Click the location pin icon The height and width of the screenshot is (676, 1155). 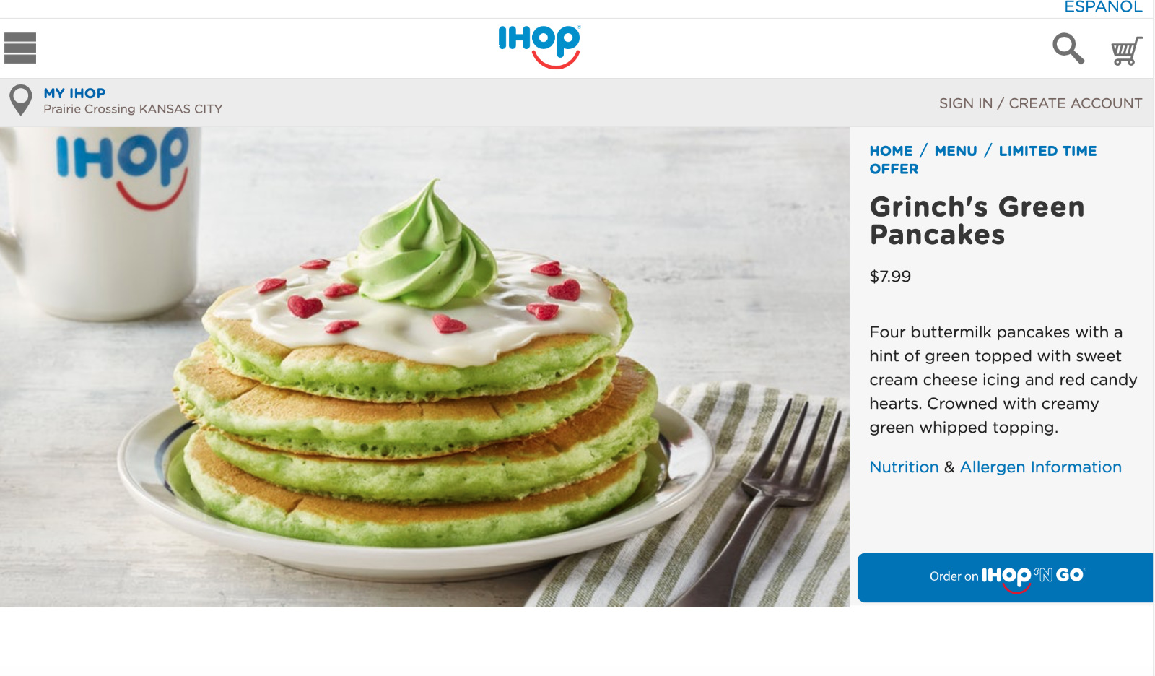(21, 100)
